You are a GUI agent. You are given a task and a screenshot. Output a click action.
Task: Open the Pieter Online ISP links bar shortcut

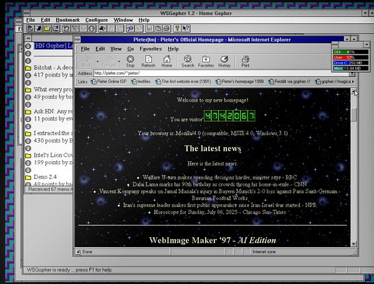(x=108, y=82)
